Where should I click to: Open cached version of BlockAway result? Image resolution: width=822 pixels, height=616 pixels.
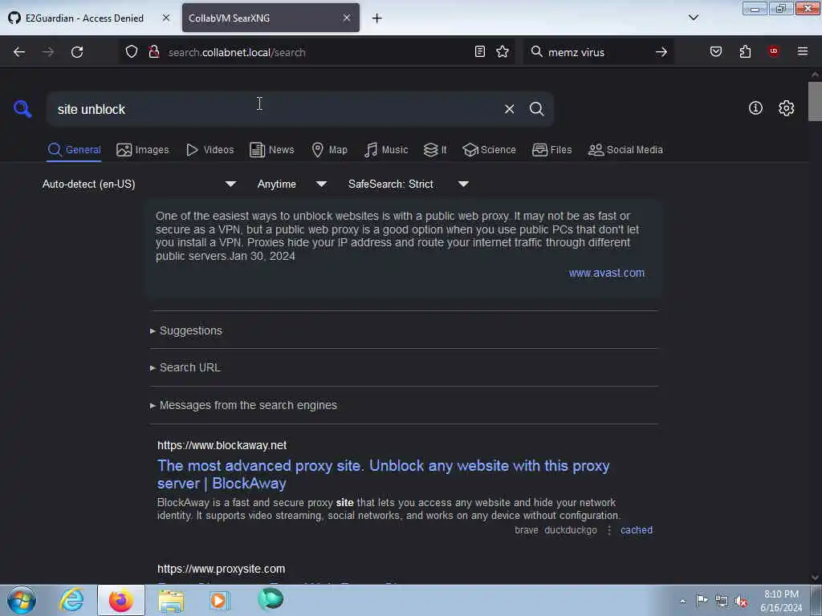pyautogui.click(x=637, y=530)
